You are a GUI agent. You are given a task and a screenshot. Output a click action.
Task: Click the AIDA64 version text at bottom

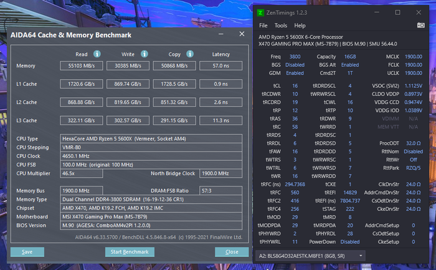pyautogui.click(x=158, y=238)
